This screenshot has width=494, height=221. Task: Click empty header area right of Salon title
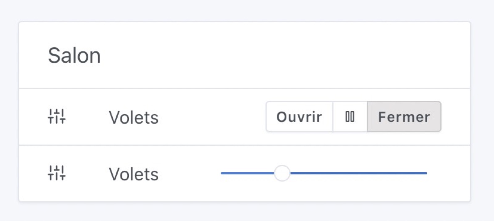tap(278, 56)
